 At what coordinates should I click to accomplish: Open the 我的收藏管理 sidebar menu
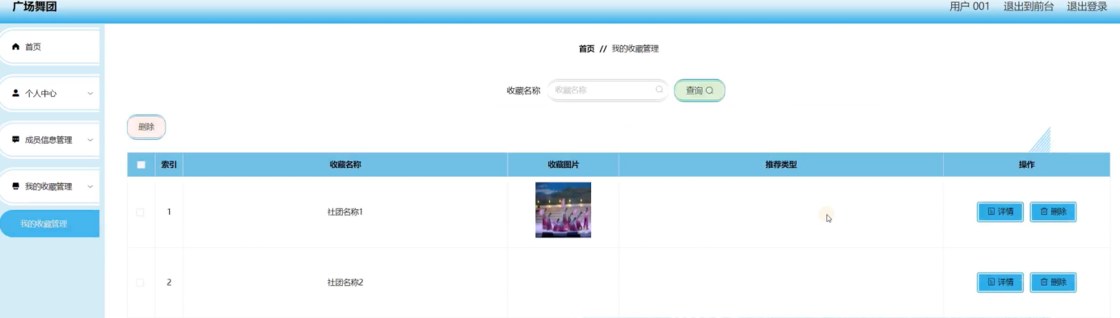point(49,186)
